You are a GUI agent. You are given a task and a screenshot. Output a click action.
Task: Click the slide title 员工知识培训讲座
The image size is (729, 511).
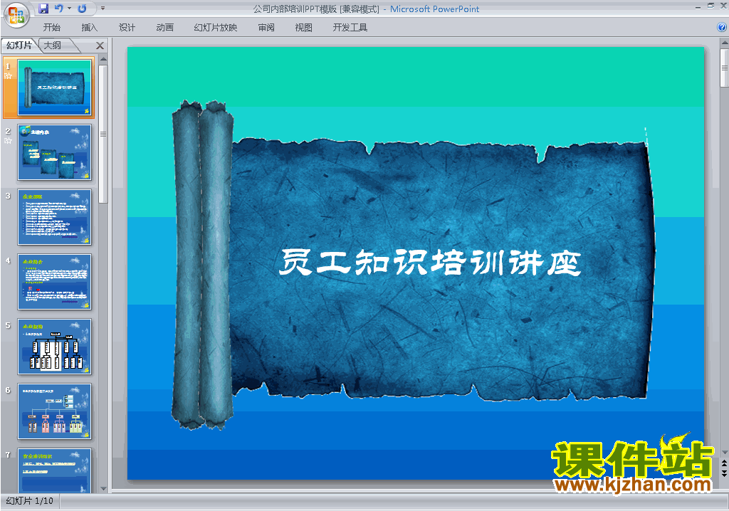coord(430,262)
